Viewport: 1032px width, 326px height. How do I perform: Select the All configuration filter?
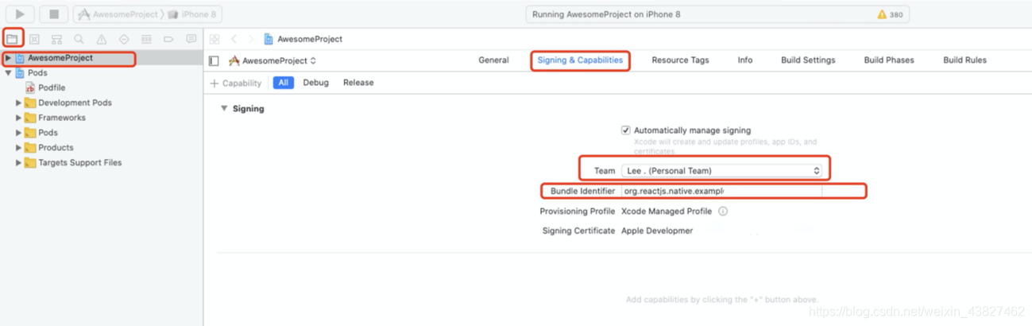283,83
